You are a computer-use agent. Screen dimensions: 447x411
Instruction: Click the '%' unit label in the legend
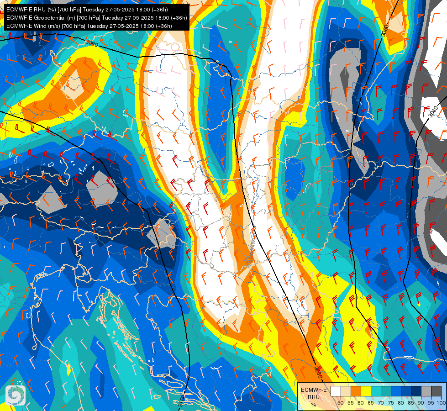point(314,405)
